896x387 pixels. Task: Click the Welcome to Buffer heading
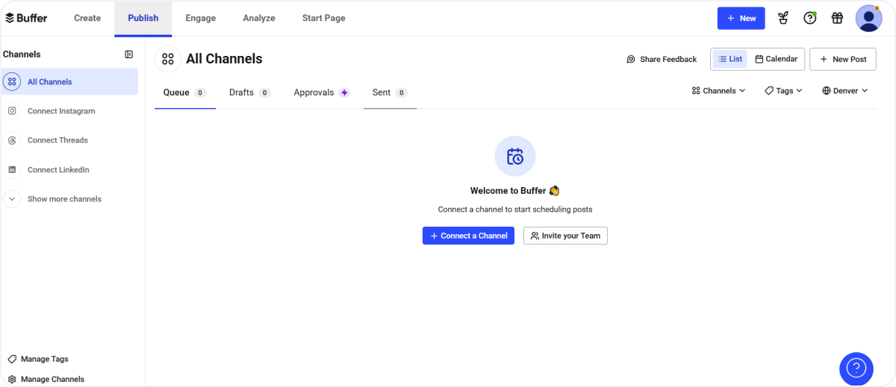point(514,191)
